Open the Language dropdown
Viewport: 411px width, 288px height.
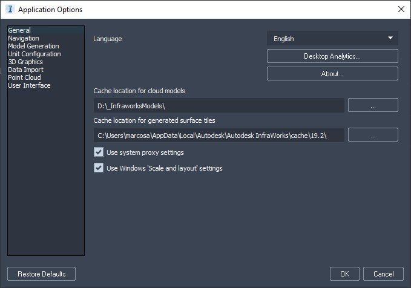(332, 39)
